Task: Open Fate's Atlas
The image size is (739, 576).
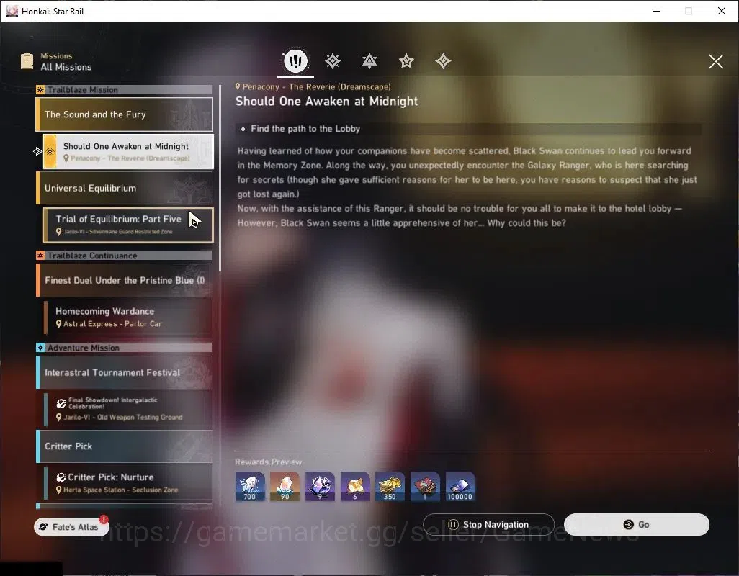Action: [71, 527]
